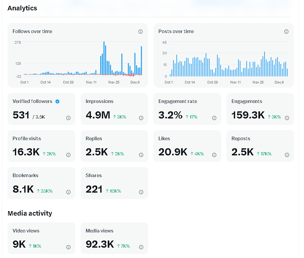Open info tooltip for Verified followers card
This screenshot has width=304, height=258.
click(68, 118)
